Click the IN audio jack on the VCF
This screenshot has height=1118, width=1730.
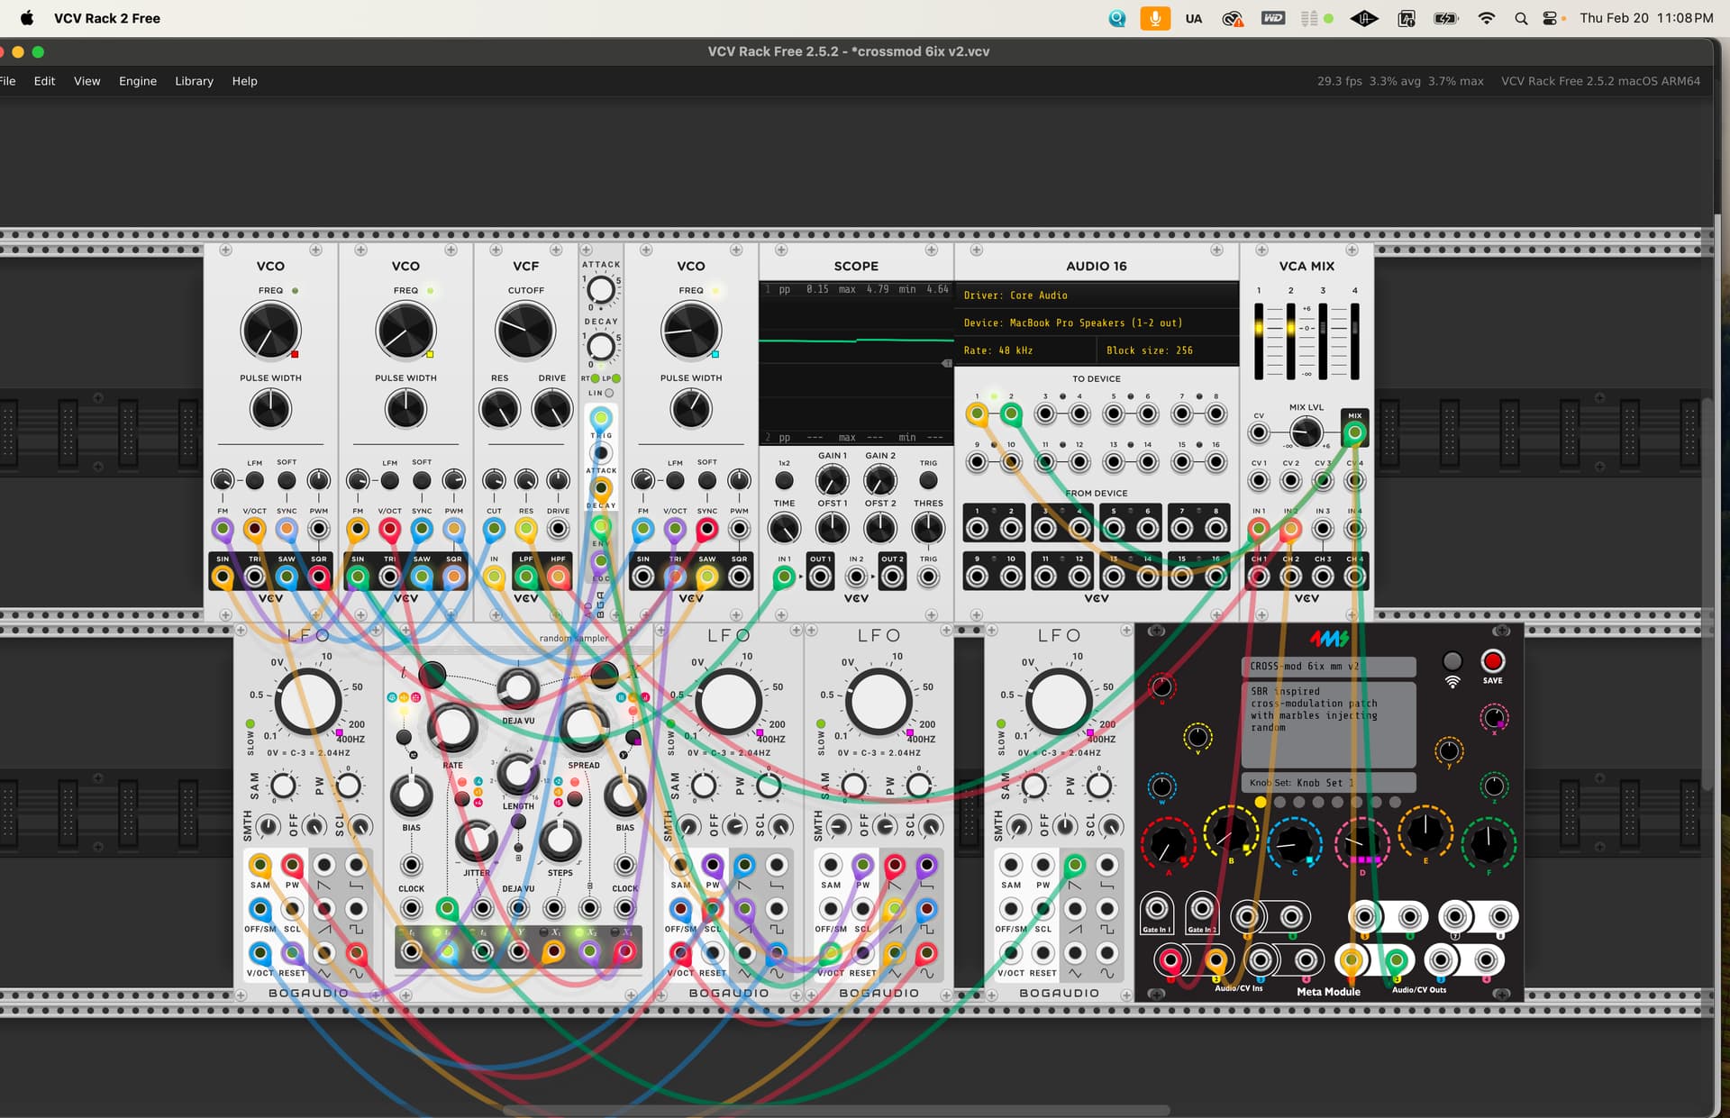494,577
